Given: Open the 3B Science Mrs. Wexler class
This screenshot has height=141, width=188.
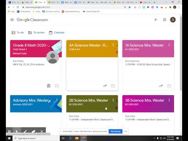Looking at the screenshot, I should click(x=145, y=100).
